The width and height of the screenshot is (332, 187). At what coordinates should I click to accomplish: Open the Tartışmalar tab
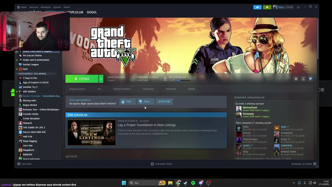coord(148,89)
